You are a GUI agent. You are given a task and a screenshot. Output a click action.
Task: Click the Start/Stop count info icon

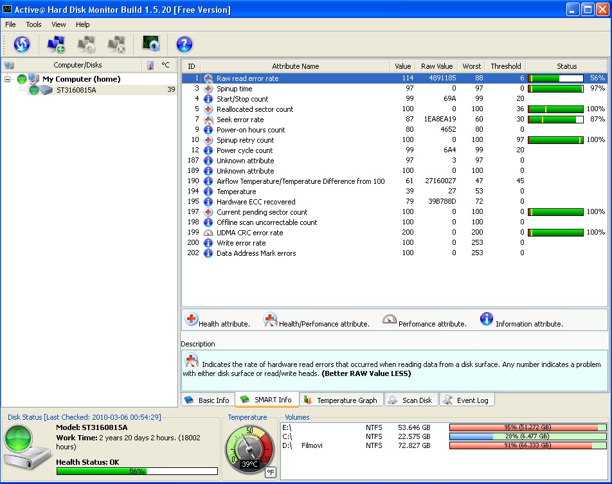tap(208, 99)
